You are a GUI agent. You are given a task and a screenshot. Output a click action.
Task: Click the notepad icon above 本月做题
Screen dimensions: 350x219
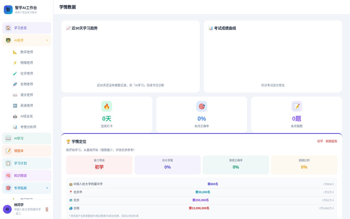(297, 106)
